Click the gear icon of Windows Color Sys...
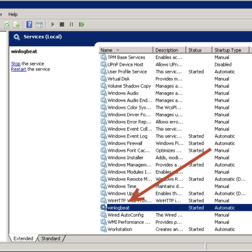This screenshot has height=252, width=252. coord(104,107)
